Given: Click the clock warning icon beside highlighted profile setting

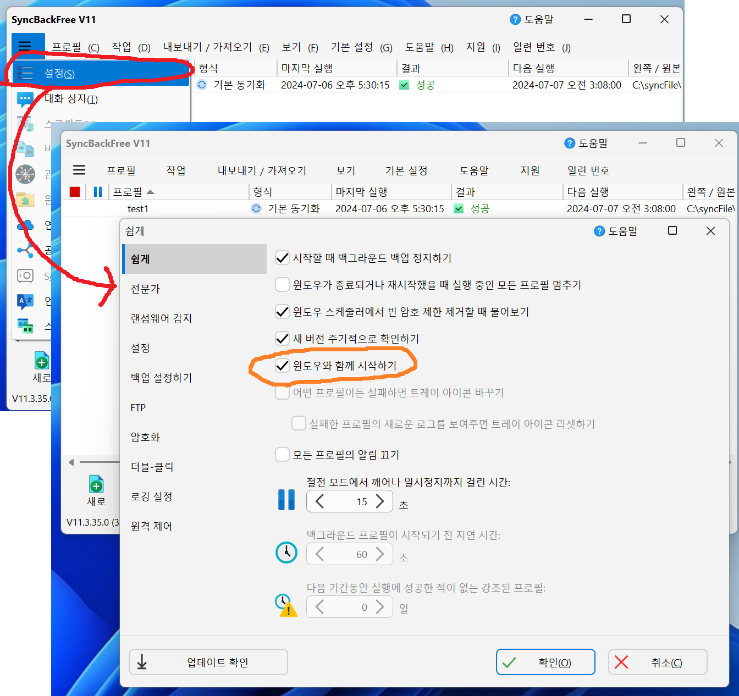Looking at the screenshot, I should pos(286,605).
